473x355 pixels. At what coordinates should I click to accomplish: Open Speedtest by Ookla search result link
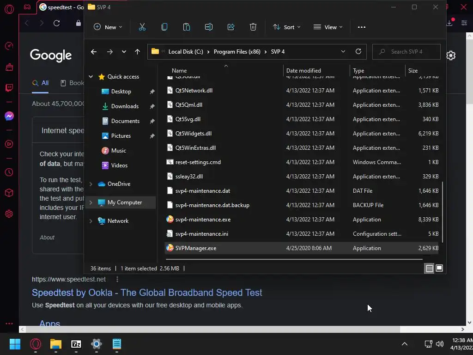[147, 293]
